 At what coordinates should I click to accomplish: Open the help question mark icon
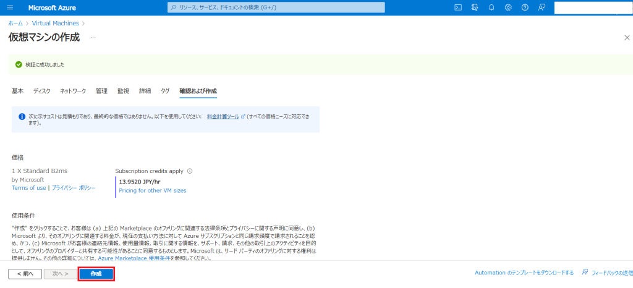point(525,7)
